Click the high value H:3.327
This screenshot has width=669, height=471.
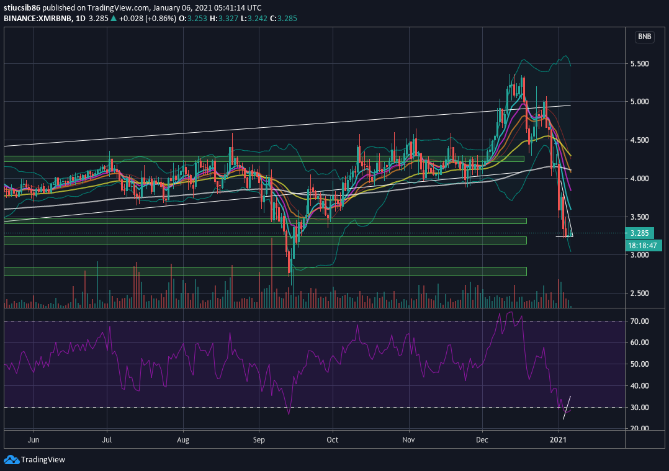[x=224, y=19]
